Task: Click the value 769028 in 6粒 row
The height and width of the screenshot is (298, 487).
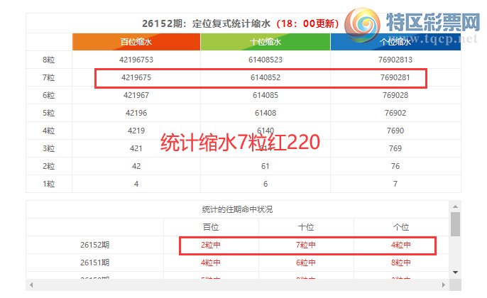Action: [x=395, y=95]
